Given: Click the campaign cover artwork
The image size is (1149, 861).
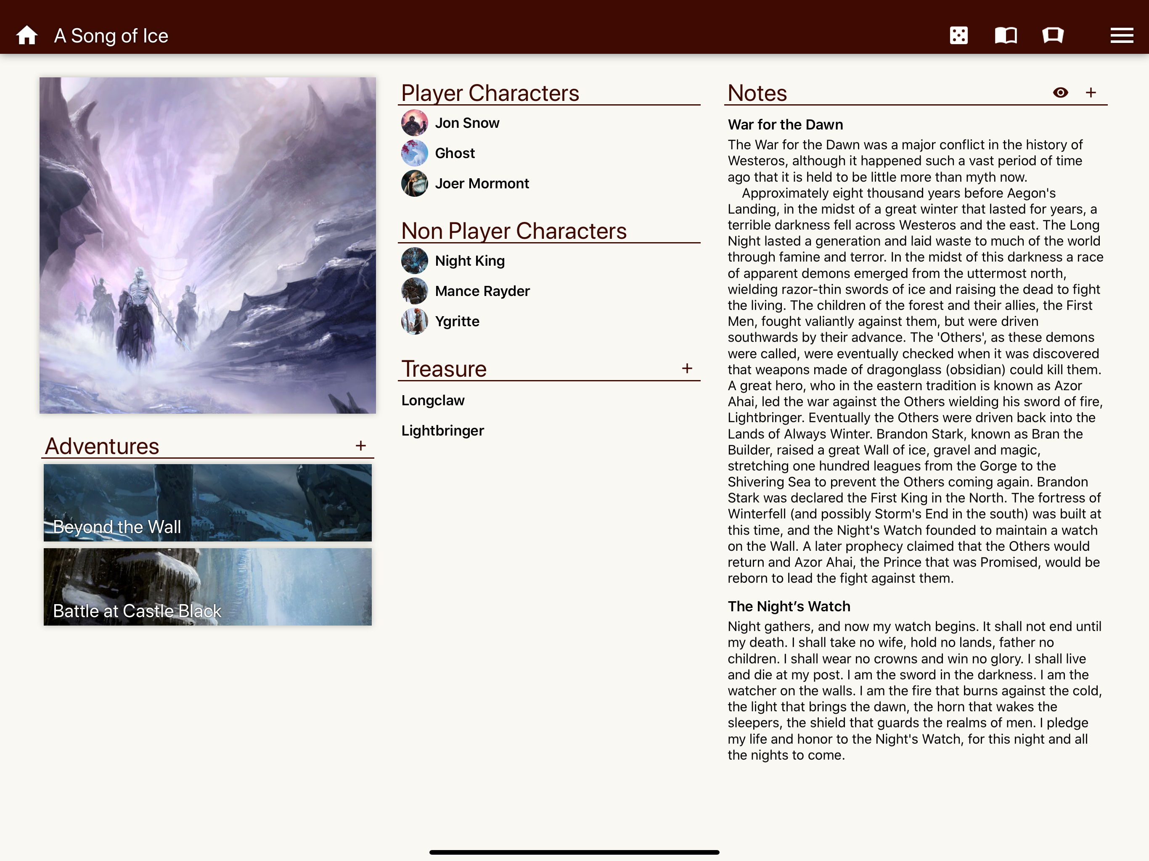Looking at the screenshot, I should (207, 245).
